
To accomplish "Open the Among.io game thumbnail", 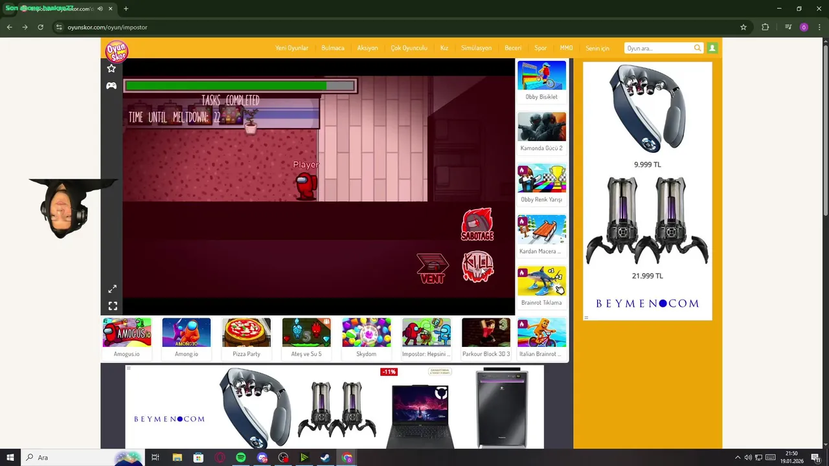I will (x=187, y=338).
